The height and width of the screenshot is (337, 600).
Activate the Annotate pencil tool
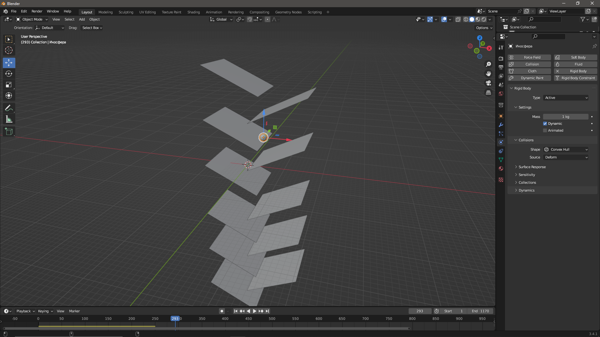9,108
